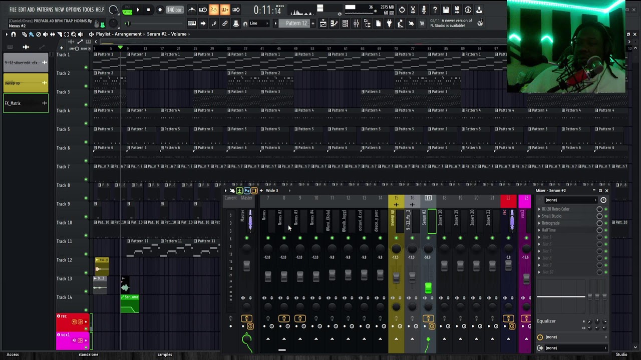Image resolution: width=641 pixels, height=360 pixels.
Task: Toggle the 3-2-1 countdown before recording
Action: coord(214,9)
